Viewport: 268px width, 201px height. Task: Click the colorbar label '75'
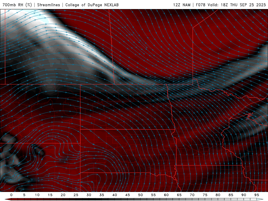tap(205, 195)
